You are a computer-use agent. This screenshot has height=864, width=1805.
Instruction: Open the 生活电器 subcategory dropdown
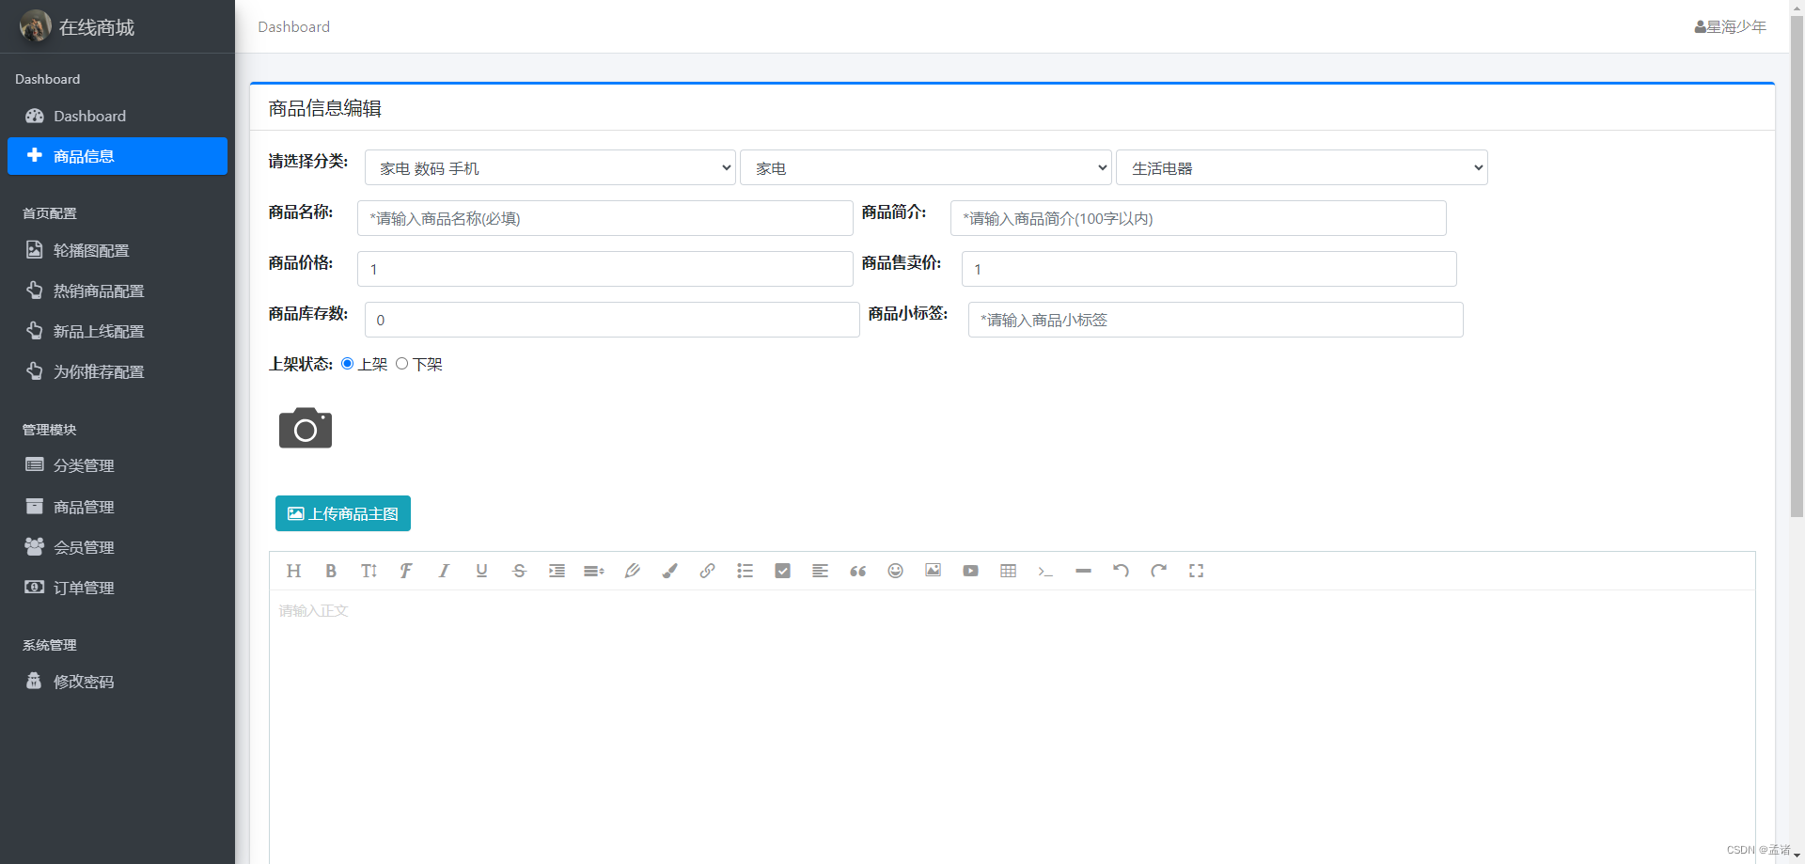click(1301, 167)
